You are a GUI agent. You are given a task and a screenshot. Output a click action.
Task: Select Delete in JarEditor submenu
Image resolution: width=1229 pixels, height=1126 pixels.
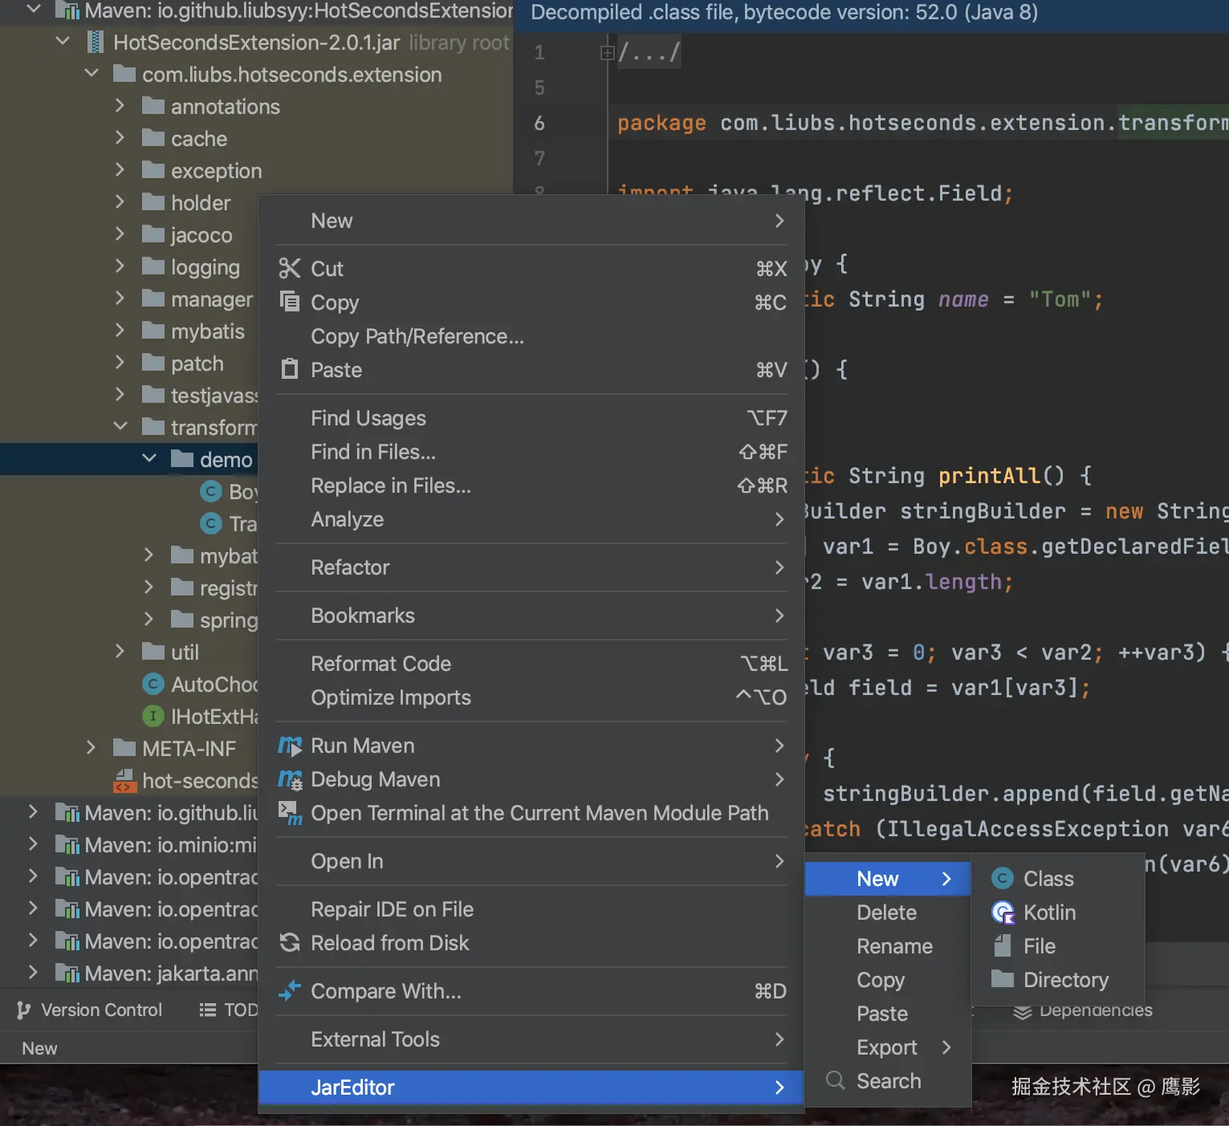click(x=888, y=913)
